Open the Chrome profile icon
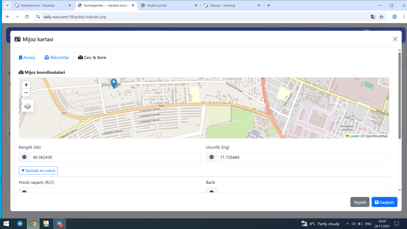The image size is (407, 229). pos(395,17)
